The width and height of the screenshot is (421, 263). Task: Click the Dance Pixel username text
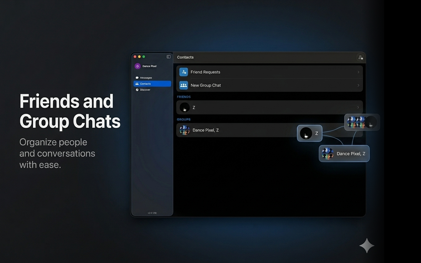[x=149, y=66]
